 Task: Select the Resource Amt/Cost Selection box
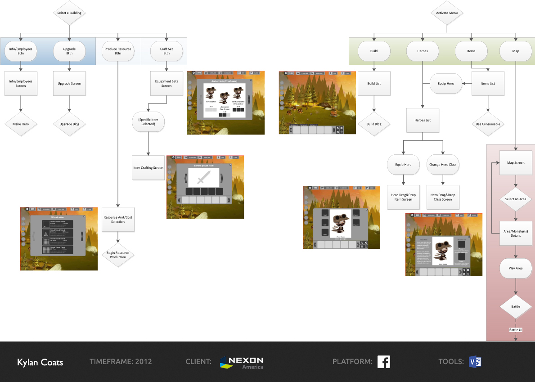click(118, 219)
